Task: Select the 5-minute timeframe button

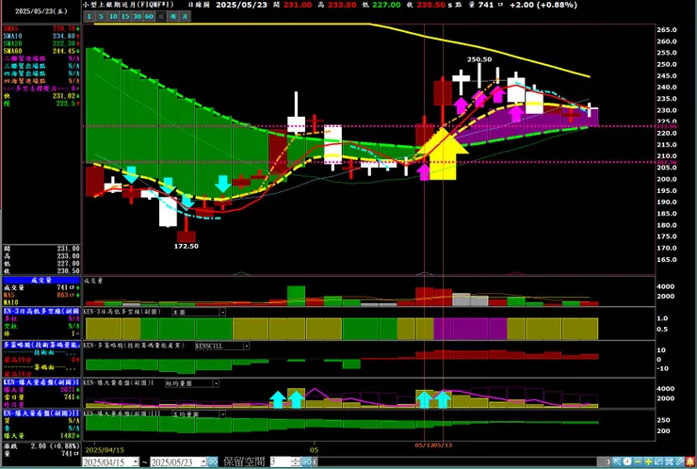Action: tap(101, 16)
